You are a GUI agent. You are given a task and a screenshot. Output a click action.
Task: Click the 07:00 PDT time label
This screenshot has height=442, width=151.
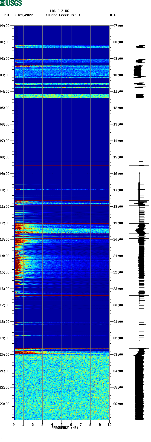tap(5, 141)
